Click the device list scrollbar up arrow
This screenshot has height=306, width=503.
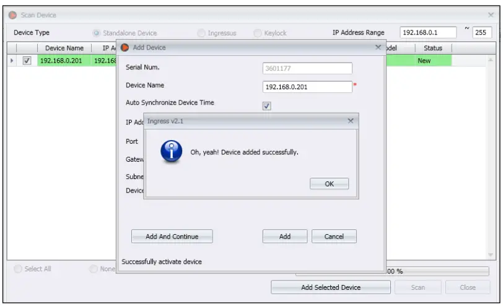pyautogui.click(x=491, y=60)
